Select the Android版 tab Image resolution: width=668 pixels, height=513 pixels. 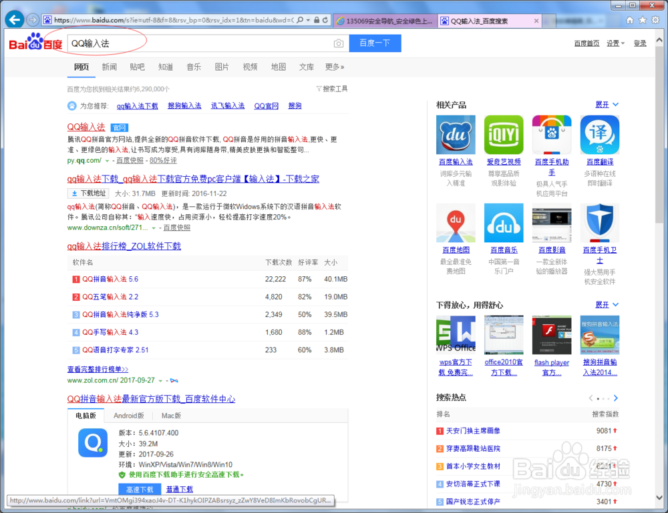129,416
